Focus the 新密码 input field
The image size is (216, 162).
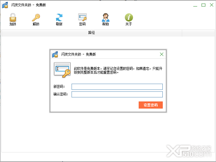click(x=117, y=87)
